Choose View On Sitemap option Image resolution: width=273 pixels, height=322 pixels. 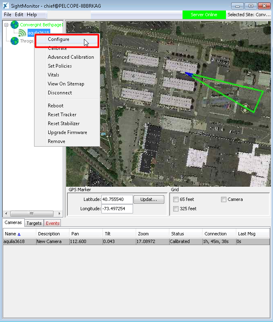(x=67, y=84)
